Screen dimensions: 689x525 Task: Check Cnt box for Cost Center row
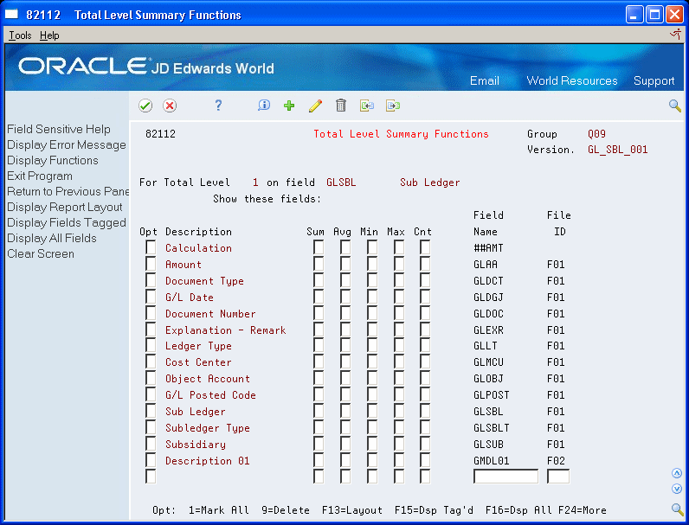coord(424,362)
